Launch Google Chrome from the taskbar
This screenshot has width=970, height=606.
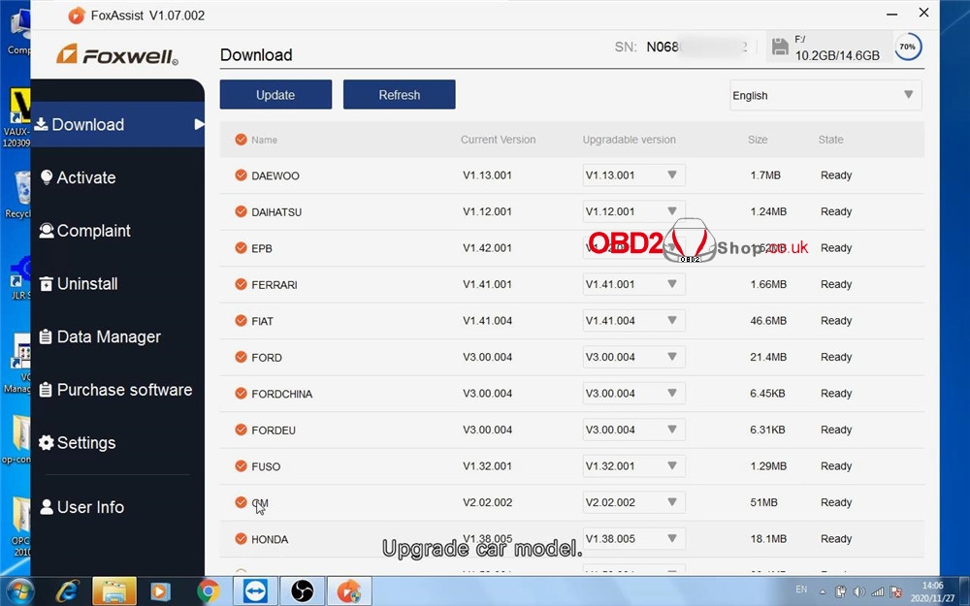[x=209, y=590]
